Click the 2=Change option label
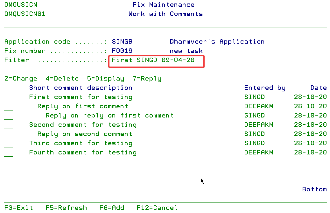 pos(21,79)
